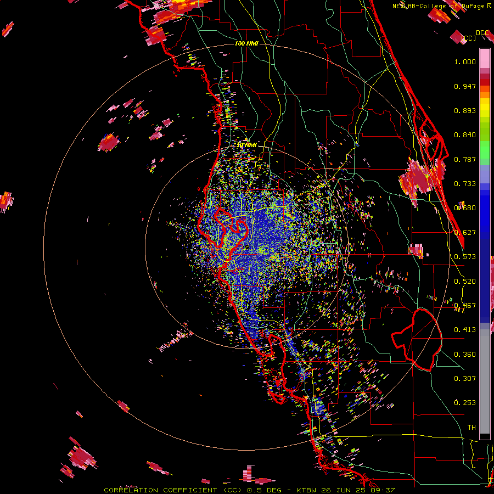Pick the 0.520 scale label

click(465, 282)
